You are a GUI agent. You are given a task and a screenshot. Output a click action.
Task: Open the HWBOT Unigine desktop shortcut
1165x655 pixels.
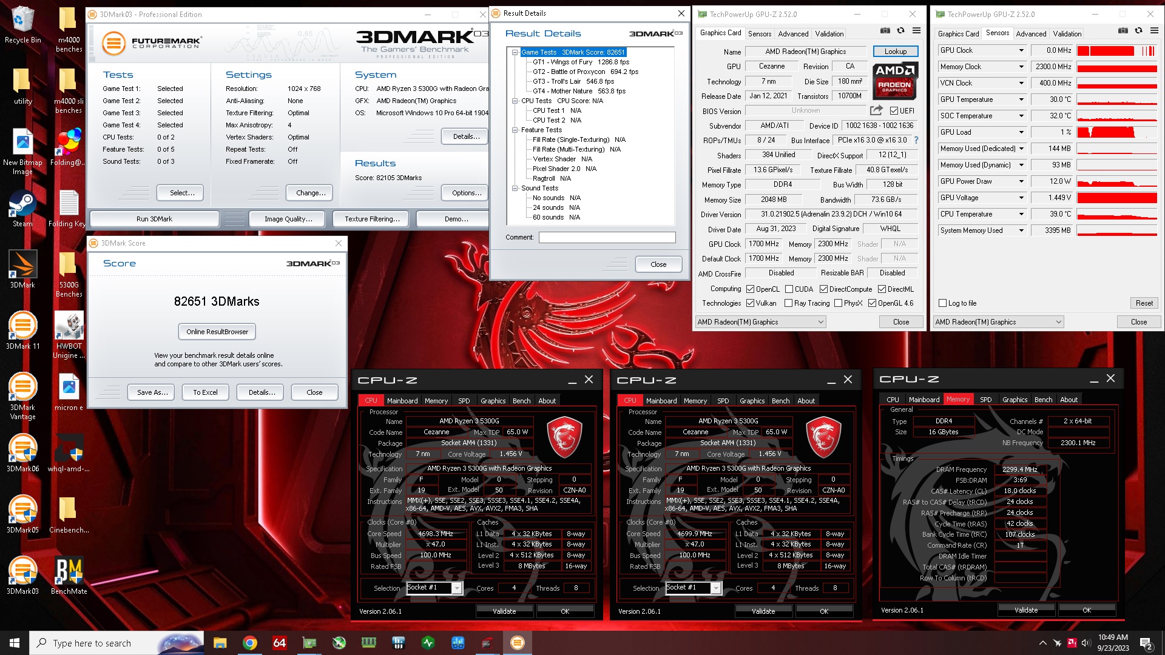[69, 335]
